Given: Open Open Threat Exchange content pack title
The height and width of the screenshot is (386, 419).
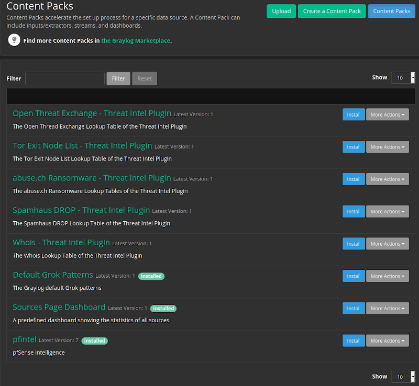Looking at the screenshot, I should pos(92,113).
